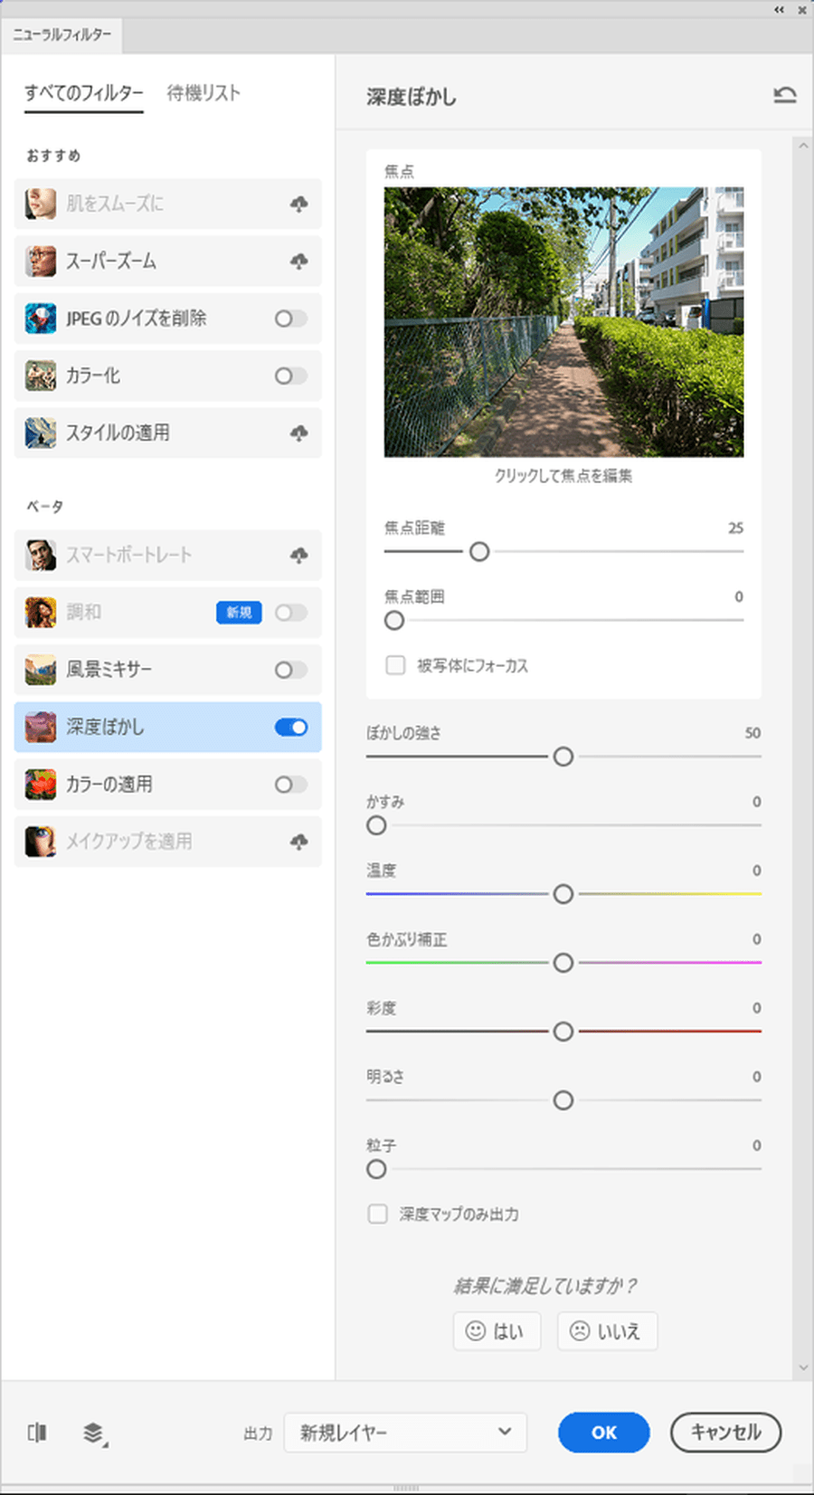The height and width of the screenshot is (1495, 814).
Task: Toggle the before/after preview icon
Action: (x=37, y=1433)
